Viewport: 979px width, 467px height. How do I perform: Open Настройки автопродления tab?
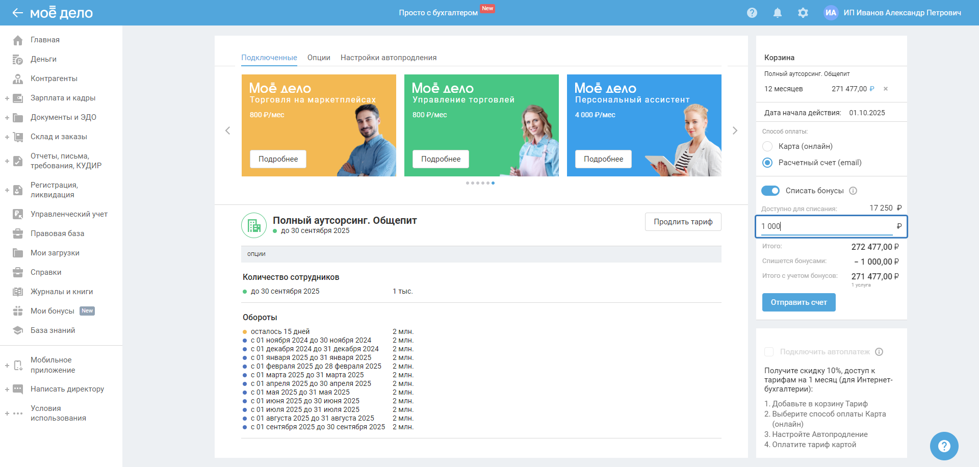point(389,58)
